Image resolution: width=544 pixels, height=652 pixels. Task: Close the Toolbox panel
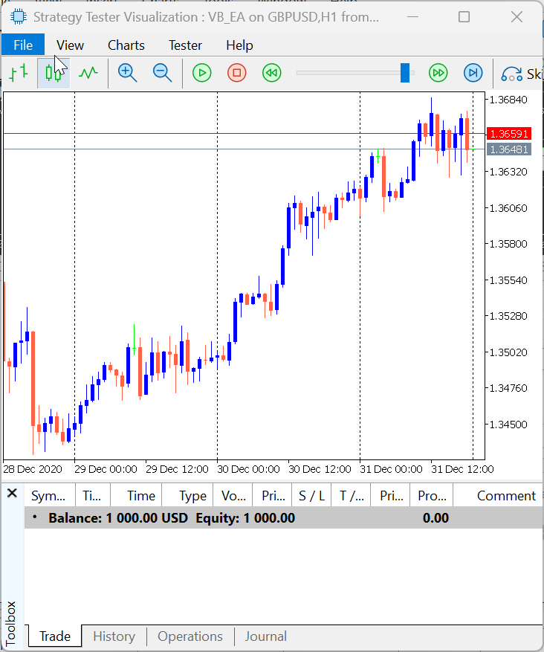tap(12, 493)
